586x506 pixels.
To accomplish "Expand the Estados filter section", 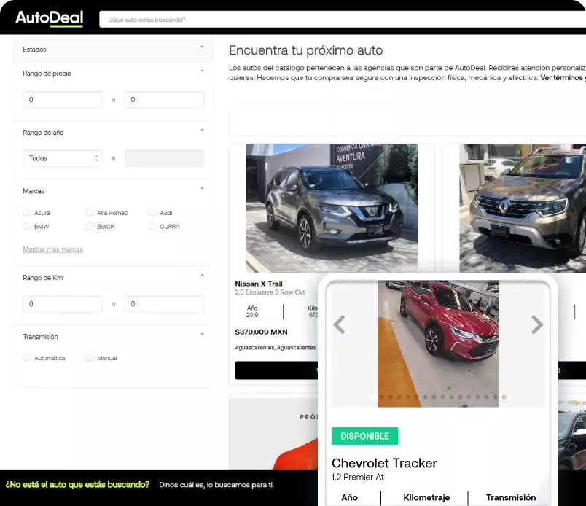I will pos(202,47).
